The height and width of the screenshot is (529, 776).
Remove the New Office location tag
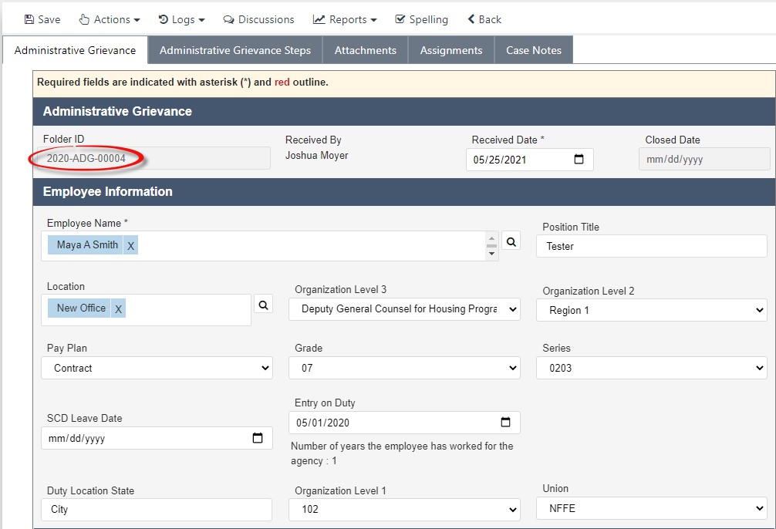point(118,308)
